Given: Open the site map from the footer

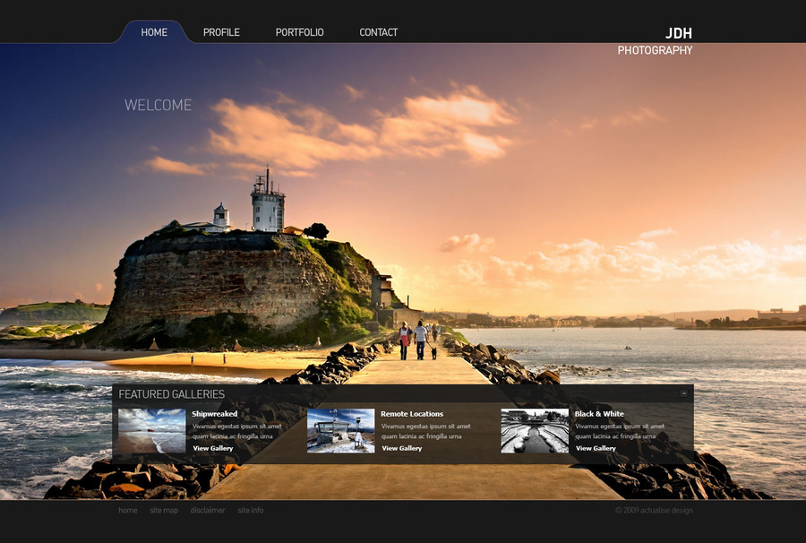Looking at the screenshot, I should tap(163, 510).
